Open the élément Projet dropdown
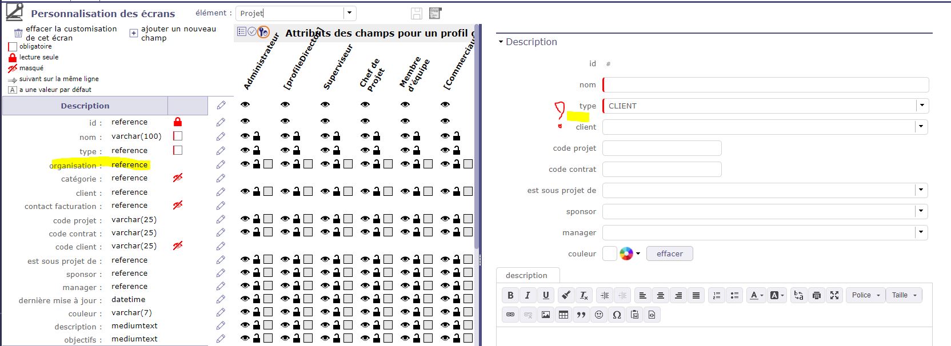951x346 pixels. (349, 13)
